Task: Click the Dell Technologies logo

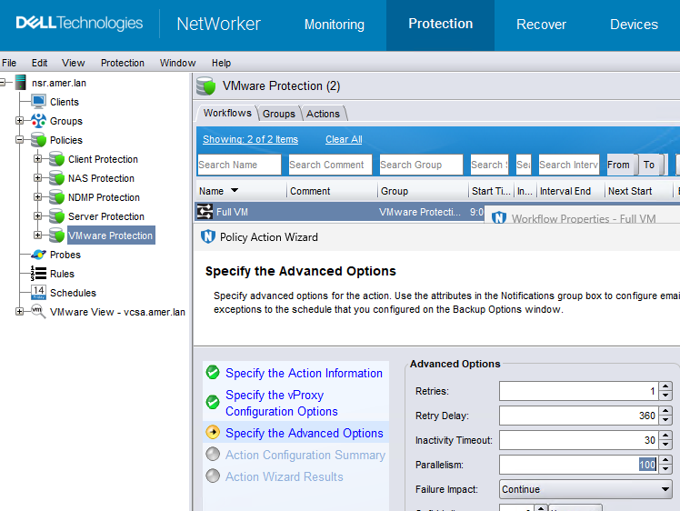Action: [79, 23]
